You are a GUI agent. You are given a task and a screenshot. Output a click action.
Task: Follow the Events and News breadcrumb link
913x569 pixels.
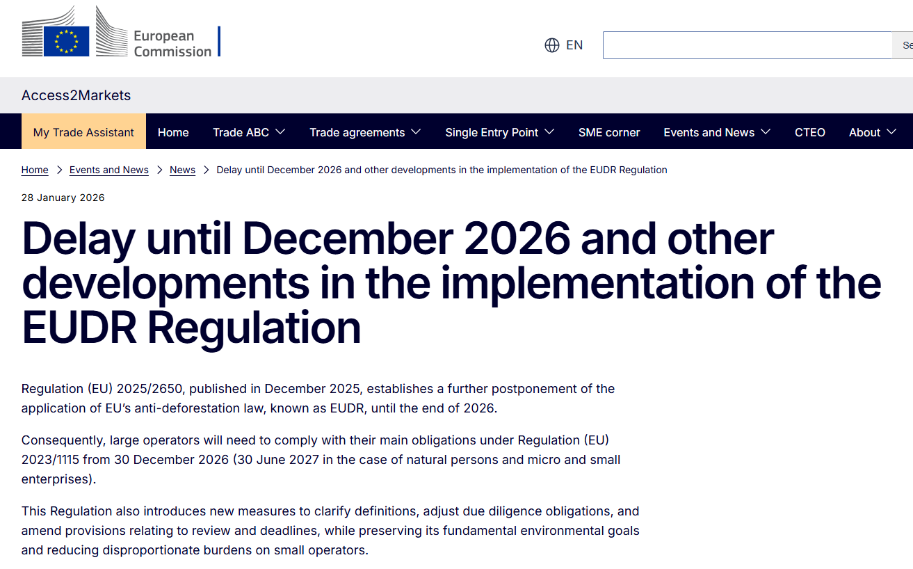109,170
